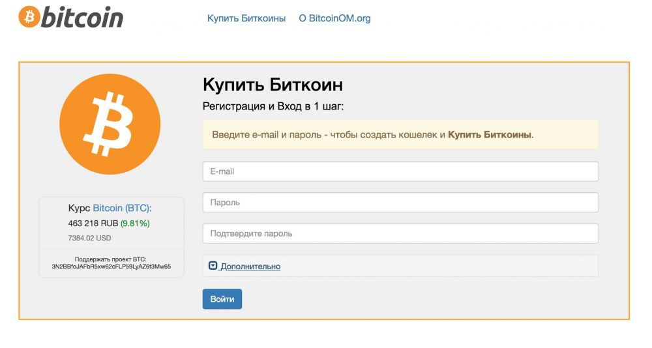Click the BTC donation wallet address
The image size is (652, 348).
click(x=111, y=267)
